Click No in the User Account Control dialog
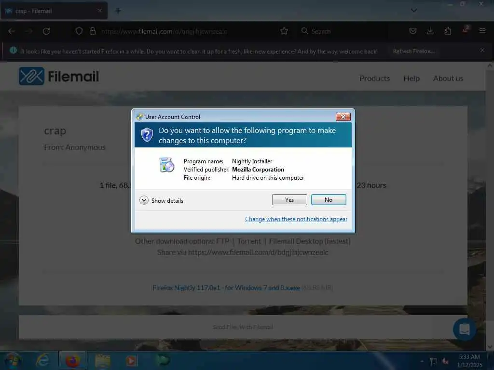This screenshot has height=370, width=494. pos(328,200)
